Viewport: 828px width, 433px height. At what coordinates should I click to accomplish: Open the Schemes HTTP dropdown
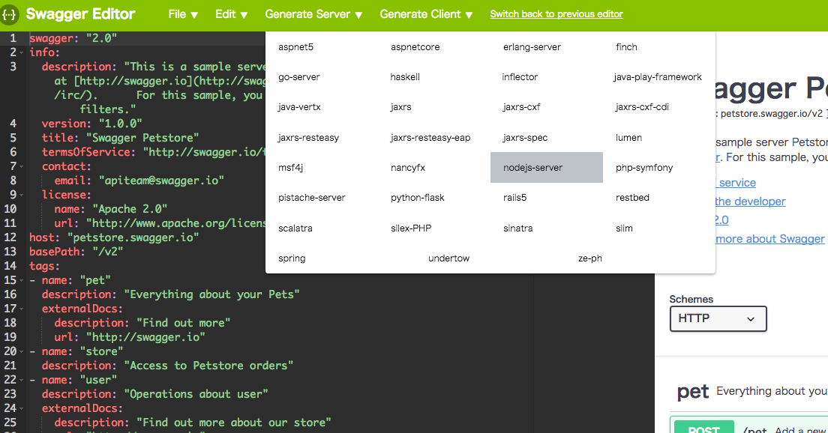pos(718,318)
